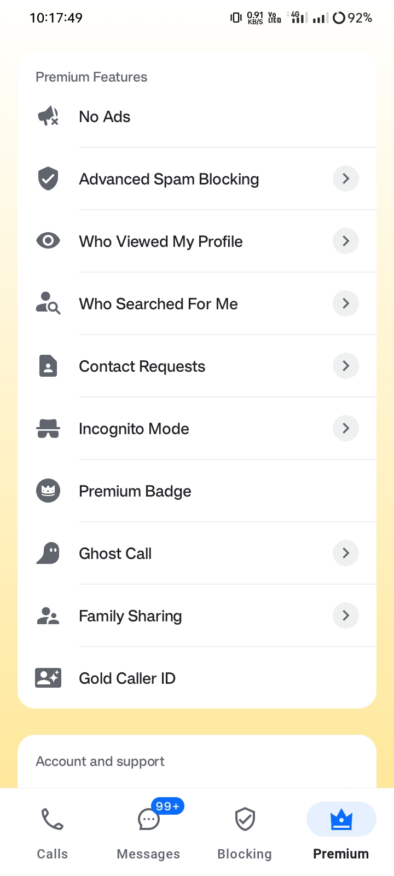Screen dimensions: 394x876
Task: Go to the Blocking tab
Action: pyautogui.click(x=245, y=832)
